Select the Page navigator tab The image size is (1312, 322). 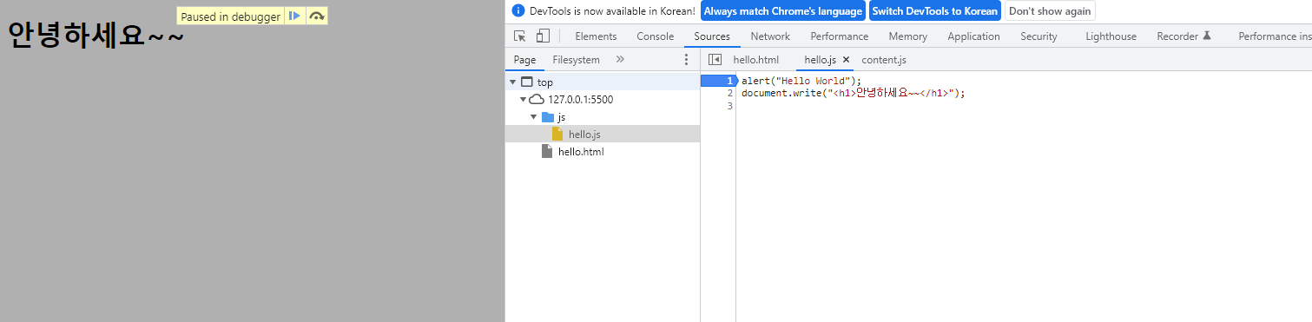click(x=524, y=60)
